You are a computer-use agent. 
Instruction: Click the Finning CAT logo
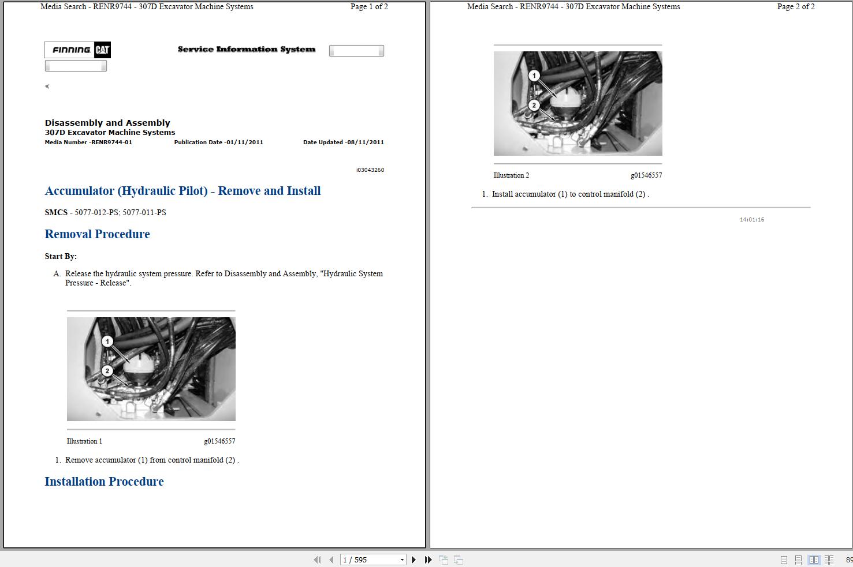pyautogui.click(x=77, y=50)
